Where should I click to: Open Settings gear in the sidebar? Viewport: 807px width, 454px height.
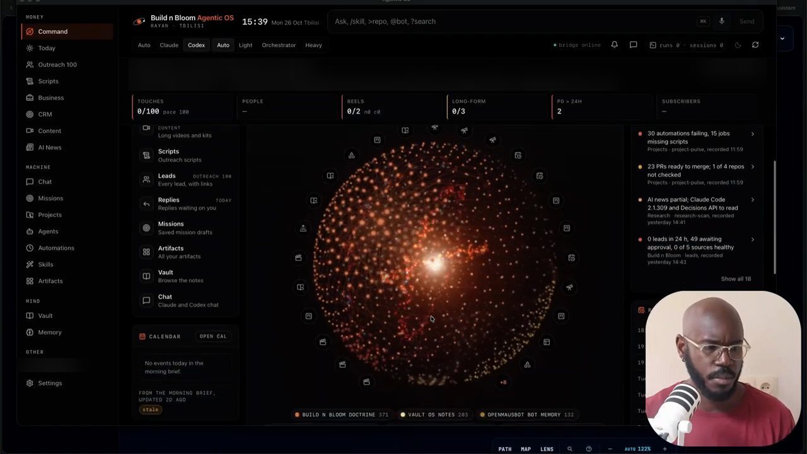pos(30,383)
